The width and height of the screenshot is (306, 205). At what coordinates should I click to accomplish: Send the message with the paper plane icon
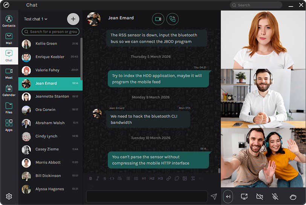coord(214,196)
